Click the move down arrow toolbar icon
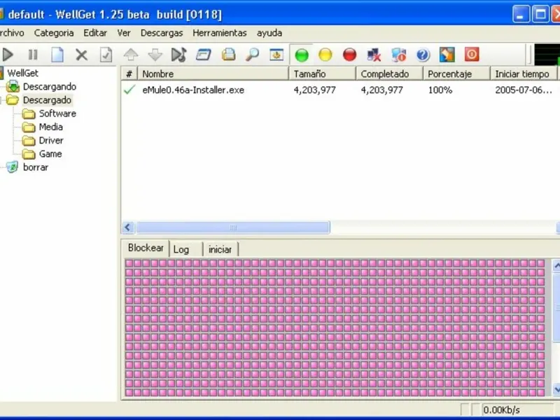This screenshot has width=560, height=420. point(155,55)
